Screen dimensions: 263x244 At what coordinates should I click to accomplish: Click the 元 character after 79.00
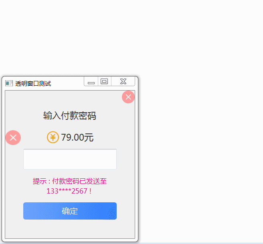tap(89, 137)
